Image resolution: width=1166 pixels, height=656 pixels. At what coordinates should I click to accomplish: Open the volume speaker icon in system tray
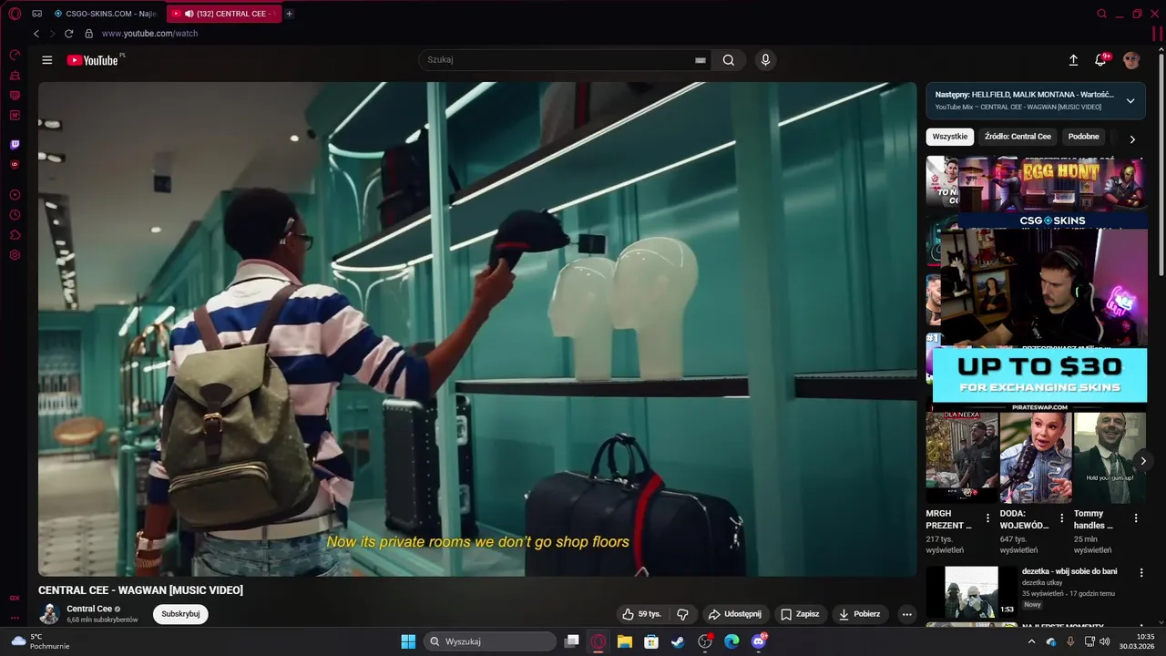click(x=1105, y=641)
